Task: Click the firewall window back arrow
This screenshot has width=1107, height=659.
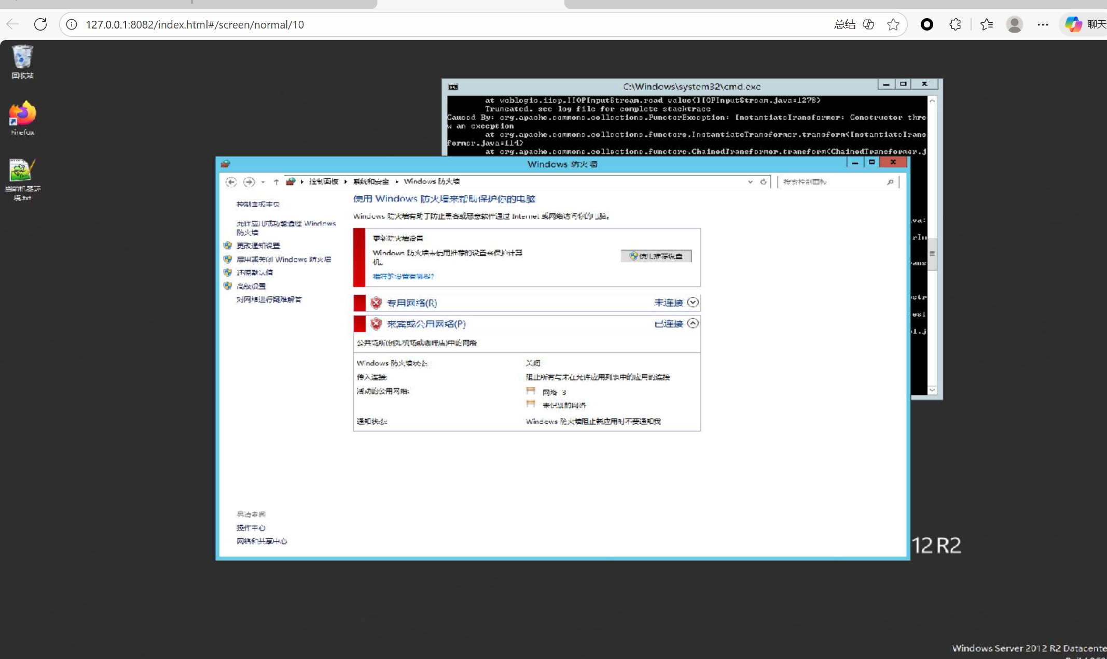Action: [x=231, y=182]
